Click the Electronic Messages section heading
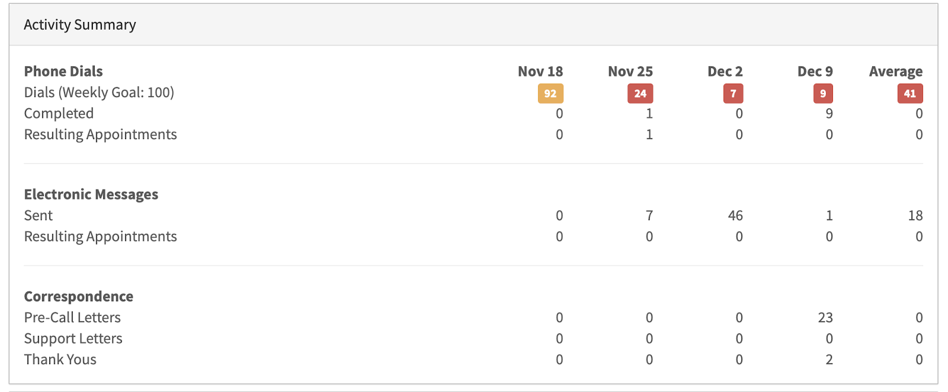 [91, 195]
